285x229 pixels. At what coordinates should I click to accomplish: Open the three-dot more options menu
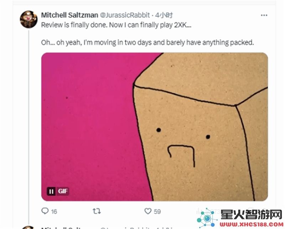(x=264, y=15)
